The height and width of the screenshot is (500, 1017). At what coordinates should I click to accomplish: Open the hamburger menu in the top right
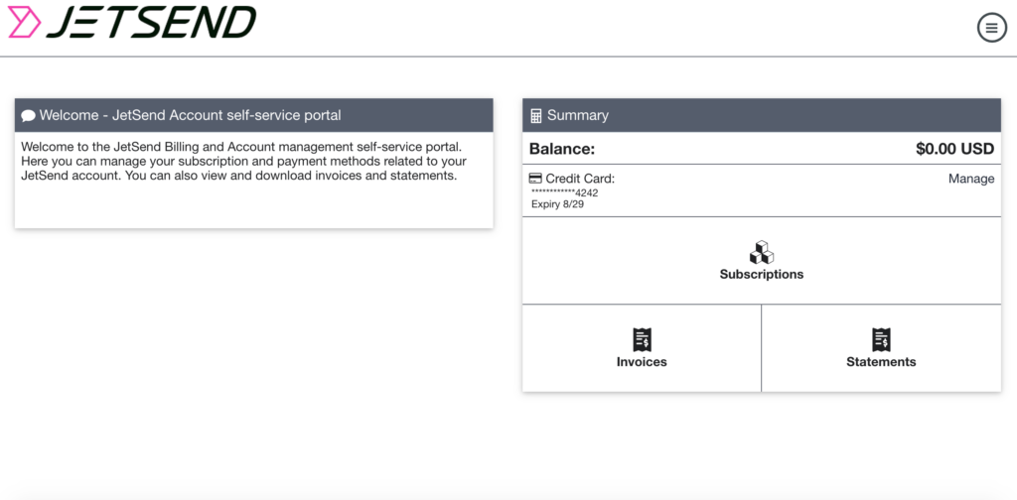coord(992,27)
